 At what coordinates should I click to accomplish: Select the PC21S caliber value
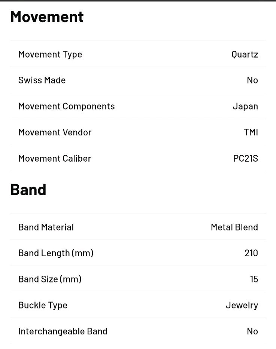coord(246,158)
